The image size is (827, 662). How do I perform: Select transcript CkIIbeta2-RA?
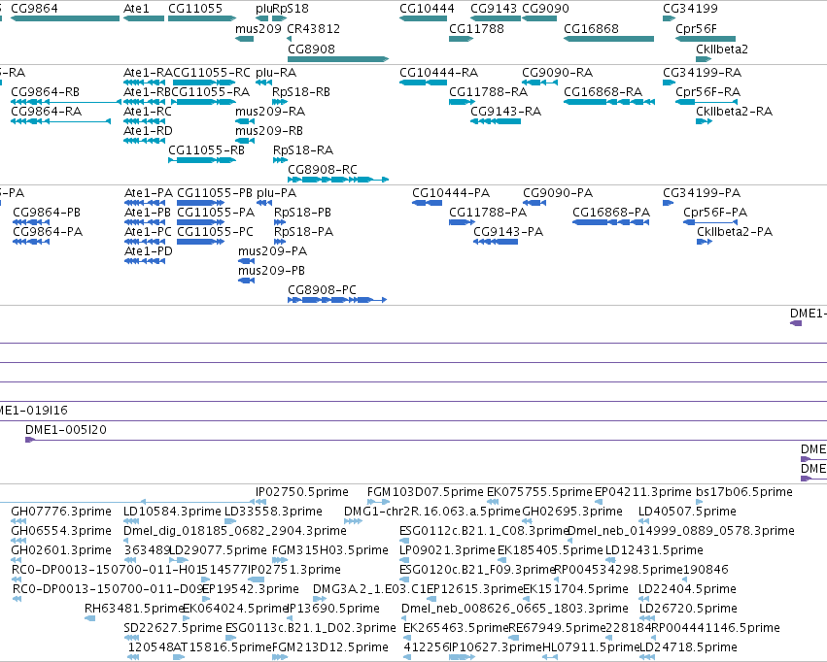click(705, 121)
